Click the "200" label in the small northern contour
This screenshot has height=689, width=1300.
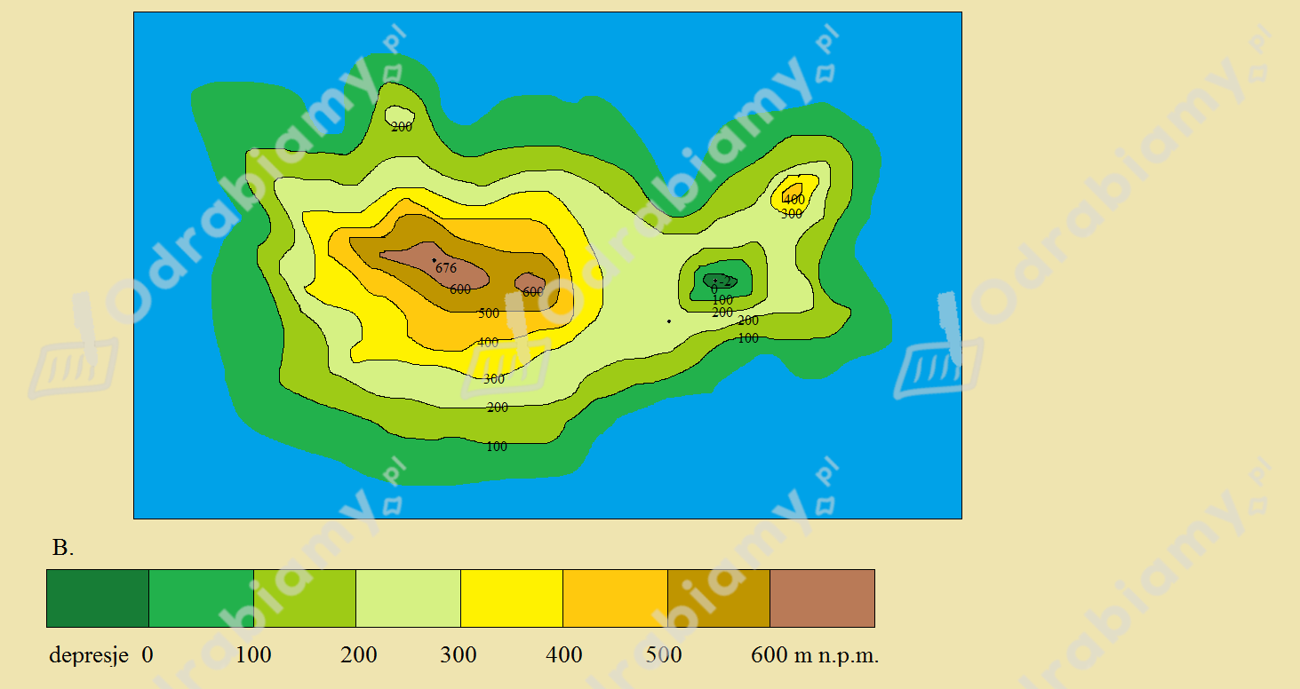pyautogui.click(x=402, y=127)
